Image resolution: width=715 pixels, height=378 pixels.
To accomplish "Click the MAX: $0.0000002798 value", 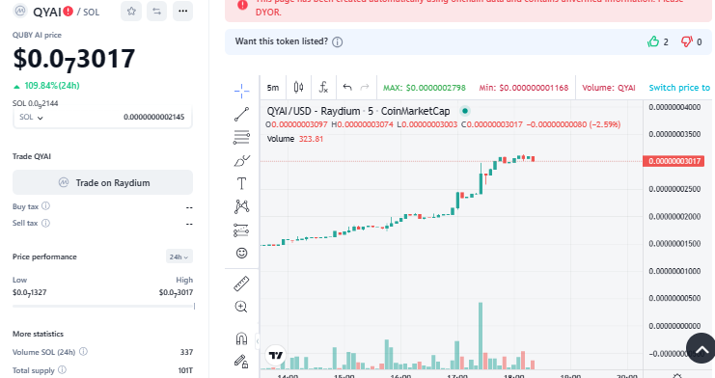I will [x=424, y=88].
